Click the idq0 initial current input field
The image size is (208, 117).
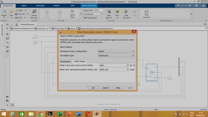click(113, 65)
